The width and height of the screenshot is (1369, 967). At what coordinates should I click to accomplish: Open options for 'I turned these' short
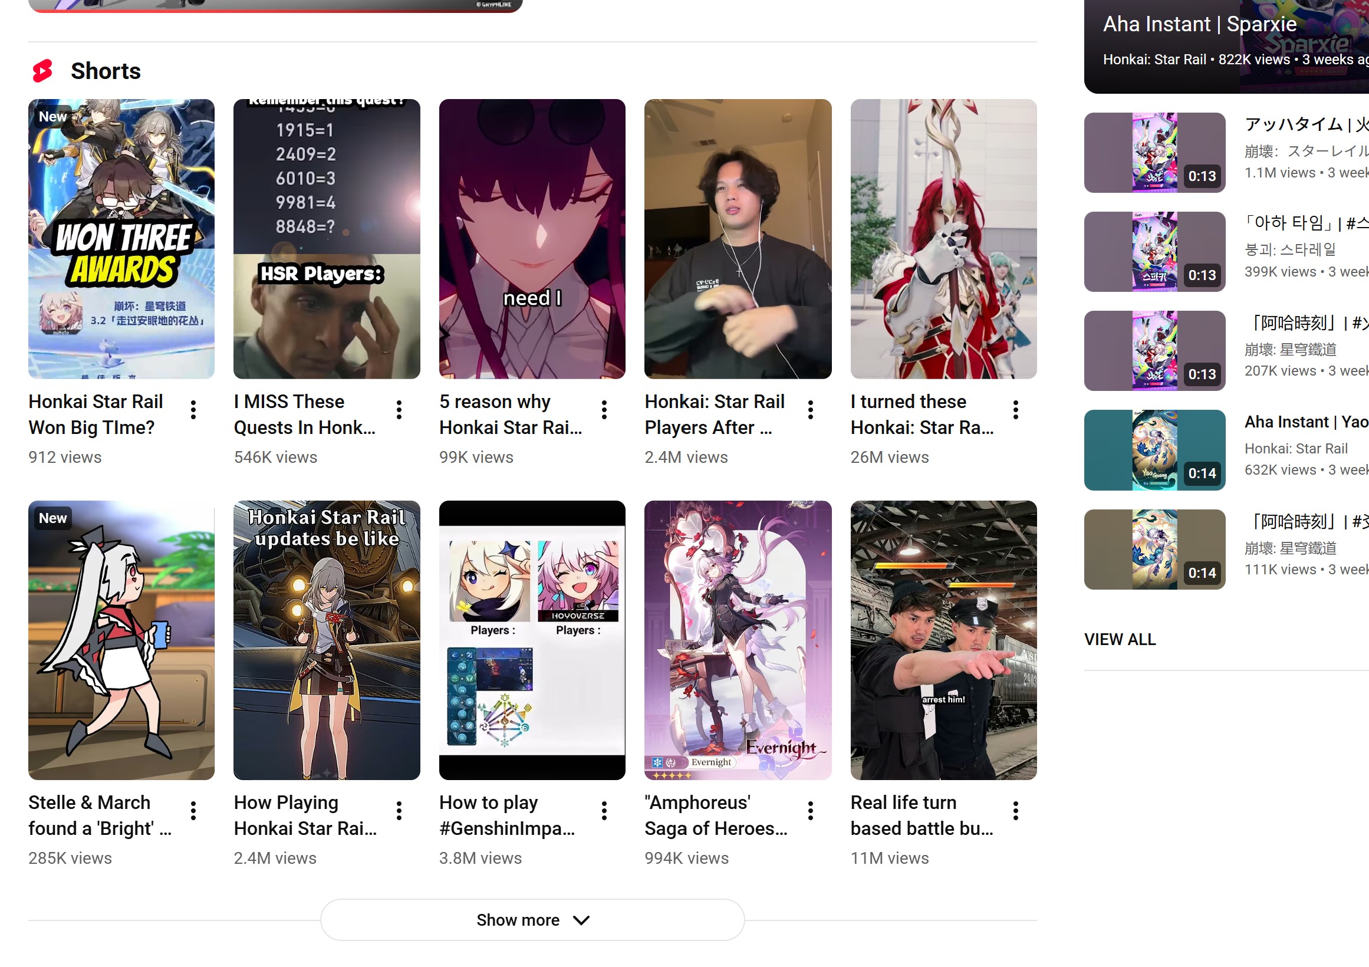1015,410
